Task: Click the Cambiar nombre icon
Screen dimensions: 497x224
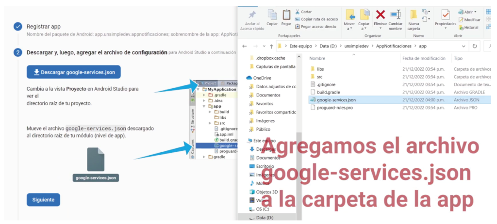Action: 396,15
